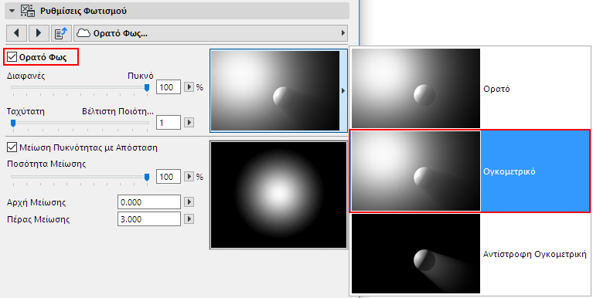The image size is (593, 298).
Task: Toggle the Ορατό Φως checkbox
Action: (12, 57)
